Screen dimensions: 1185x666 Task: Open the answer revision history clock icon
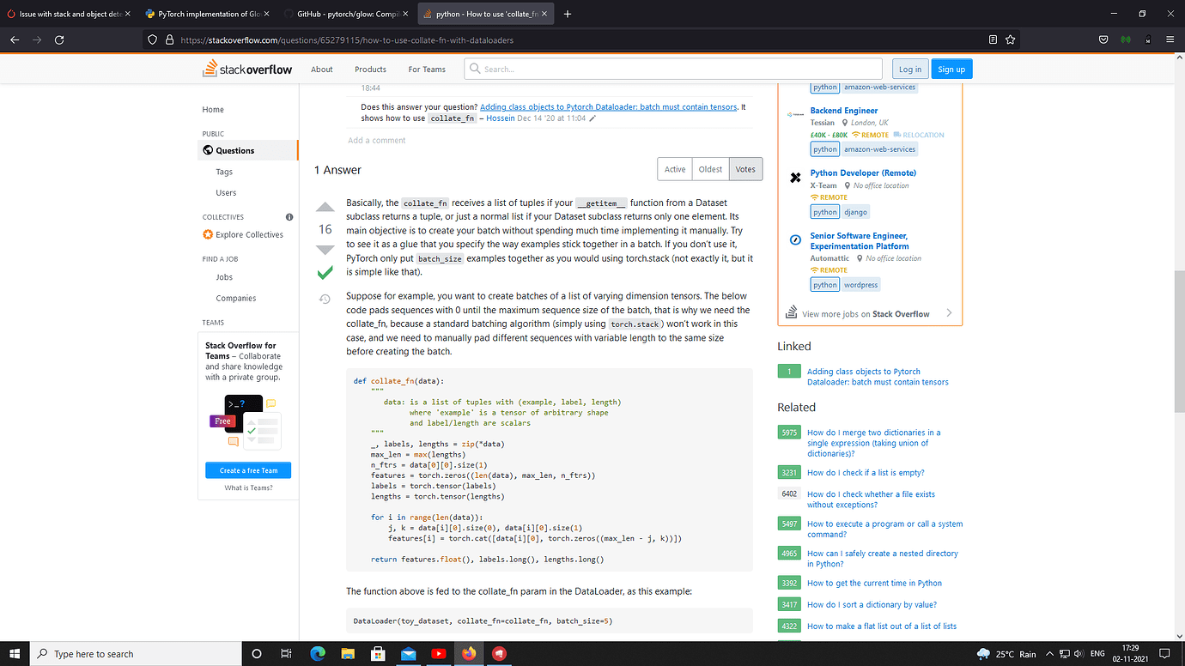pyautogui.click(x=325, y=299)
